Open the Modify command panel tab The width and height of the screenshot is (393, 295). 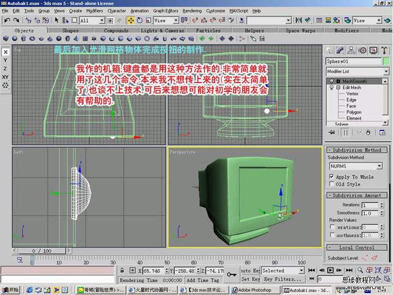tap(340, 51)
